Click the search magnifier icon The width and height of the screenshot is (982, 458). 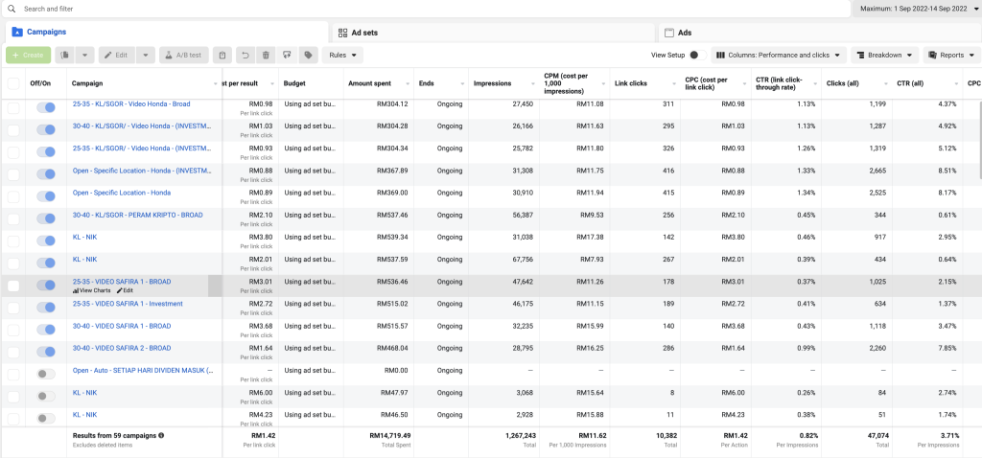pos(12,9)
